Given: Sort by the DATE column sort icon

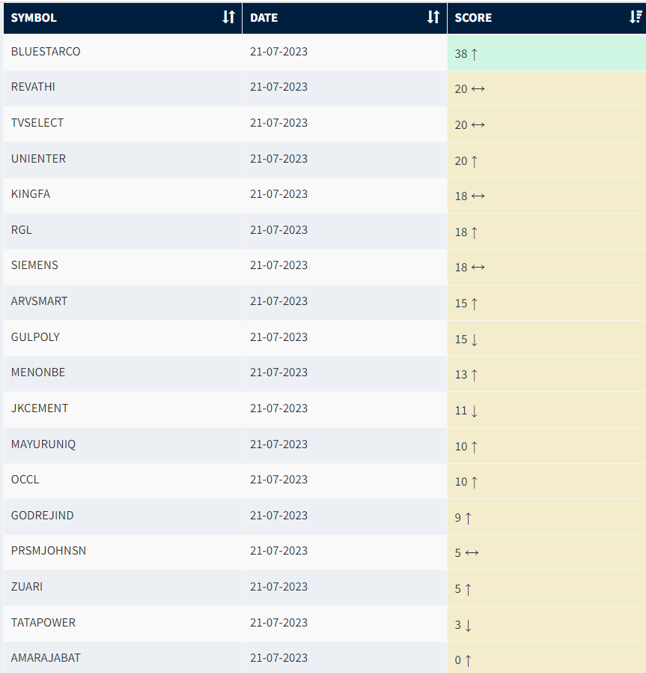Looking at the screenshot, I should pyautogui.click(x=433, y=17).
